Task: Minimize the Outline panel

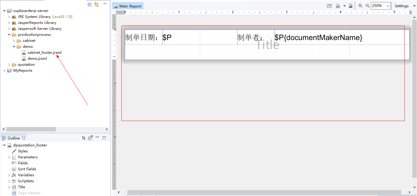Action: (97, 137)
